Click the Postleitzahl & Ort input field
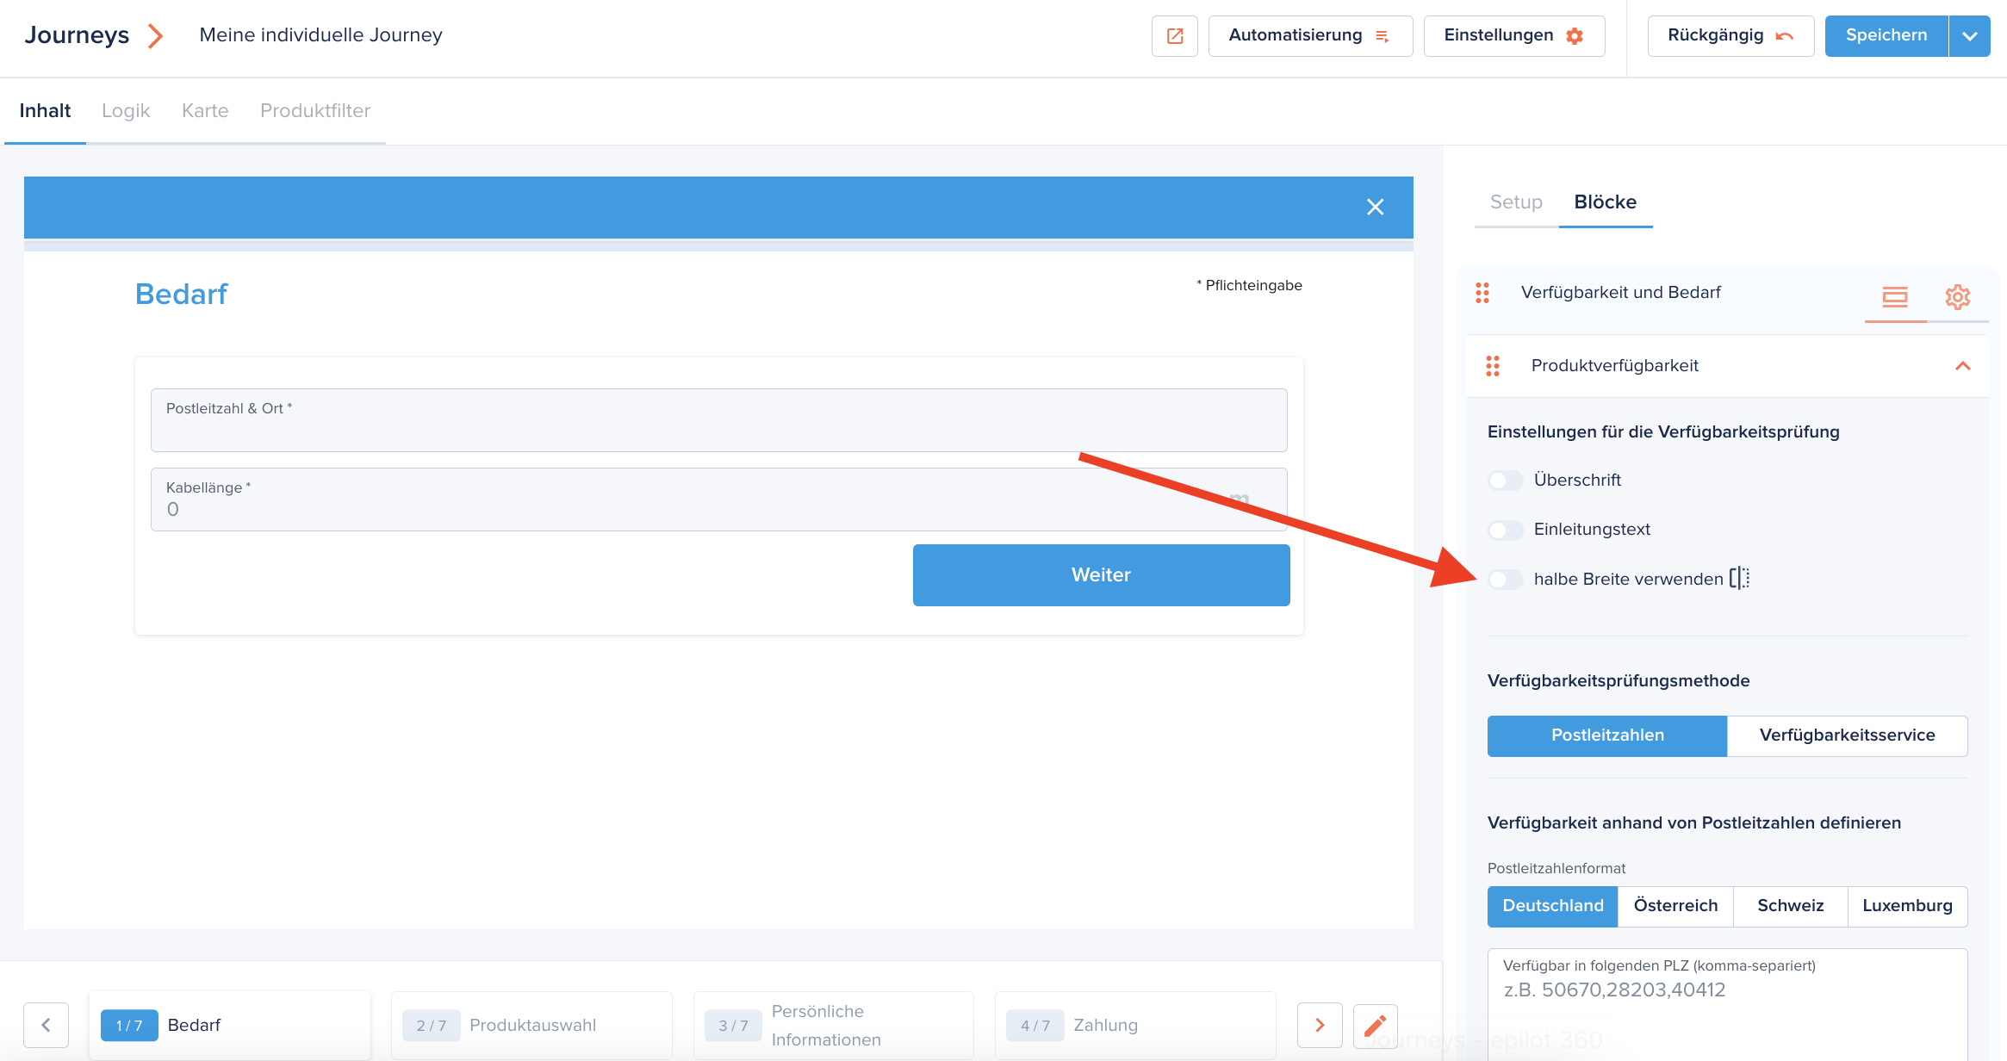Screen dimensions: 2007x1061 coord(718,420)
